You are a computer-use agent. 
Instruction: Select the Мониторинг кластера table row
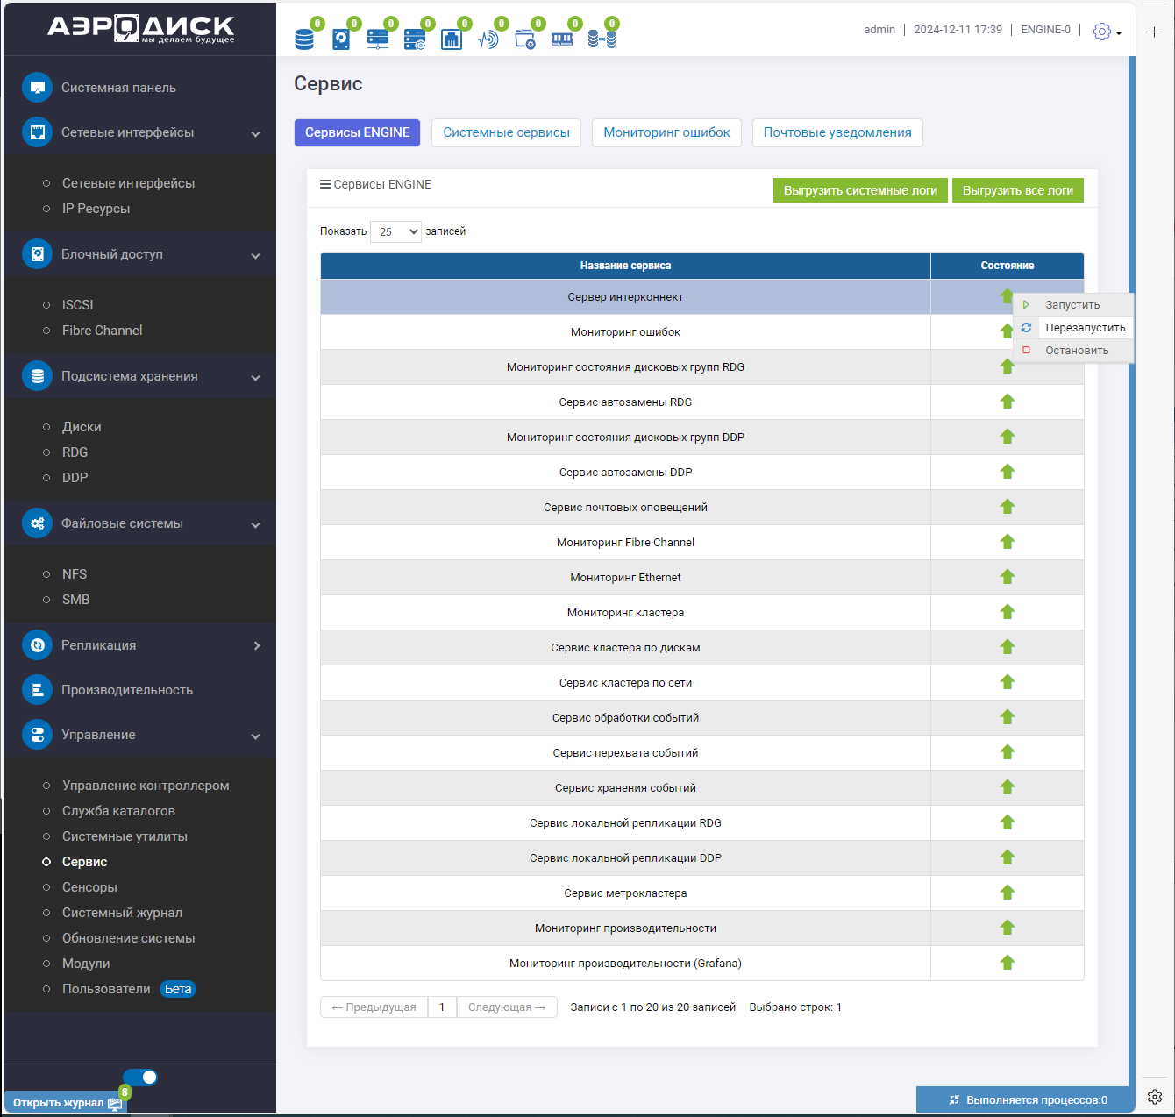click(x=702, y=613)
